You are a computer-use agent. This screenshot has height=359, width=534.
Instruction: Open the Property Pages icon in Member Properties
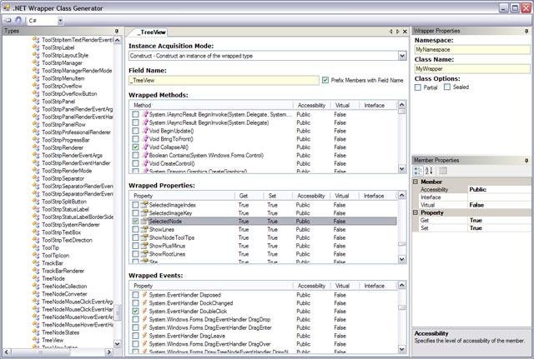443,171
